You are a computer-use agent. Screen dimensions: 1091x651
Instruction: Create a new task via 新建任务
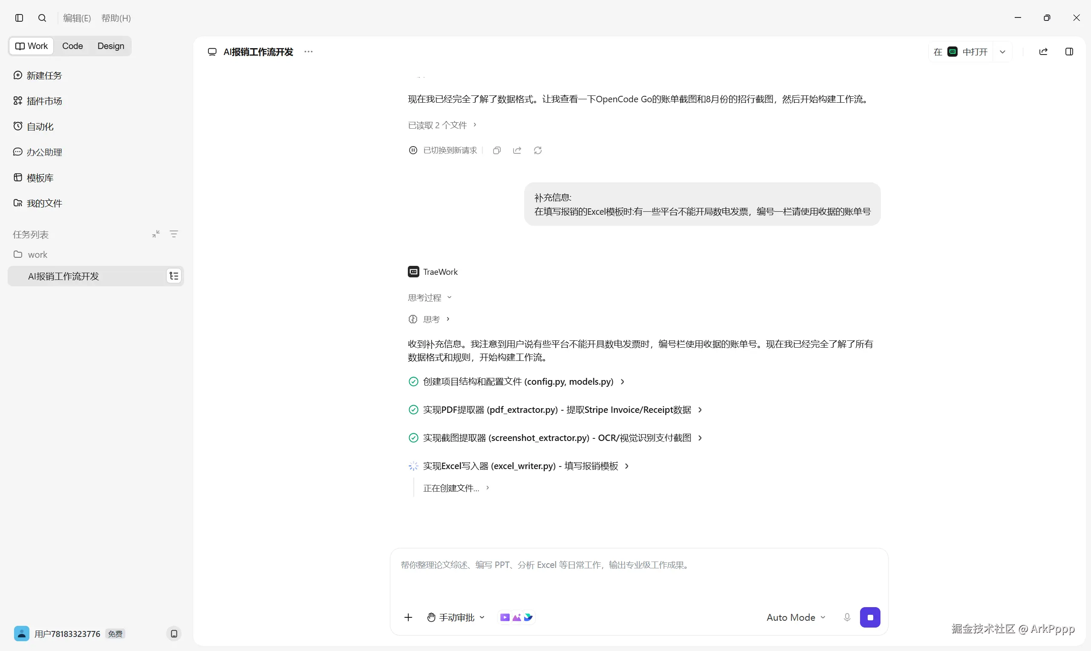point(38,75)
